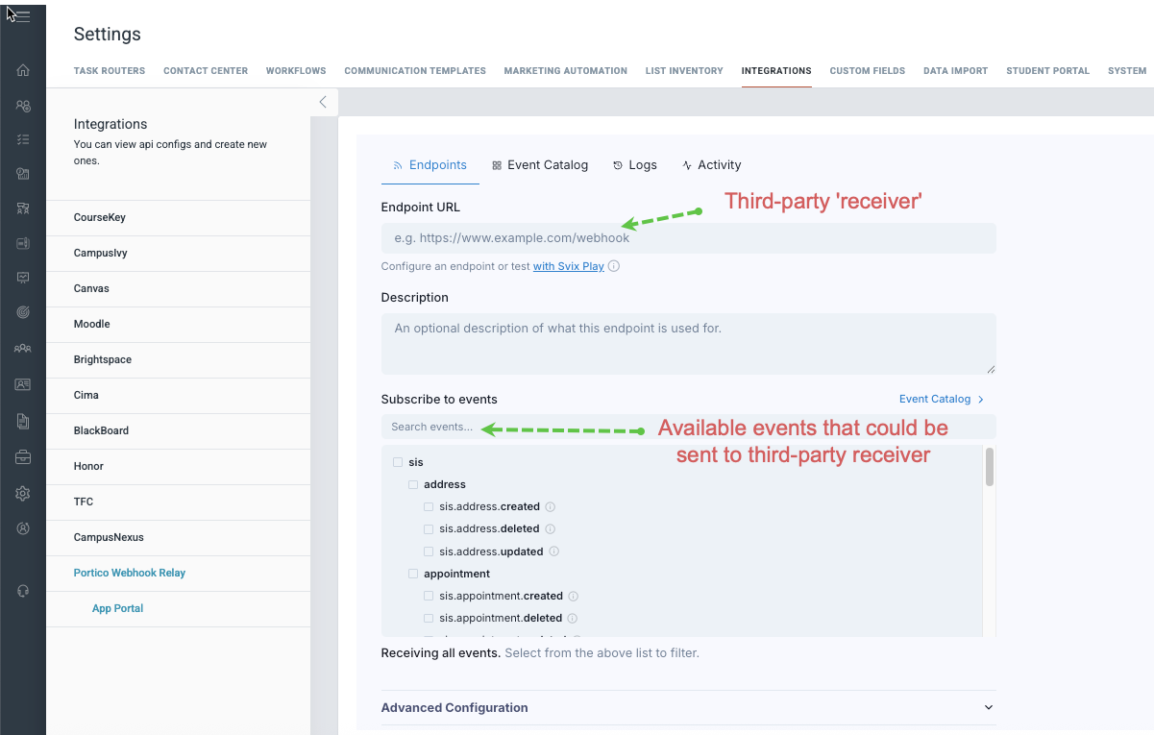Open the briefcase icon in the sidebar
Viewport: 1154px width, 735px height.
tap(23, 457)
